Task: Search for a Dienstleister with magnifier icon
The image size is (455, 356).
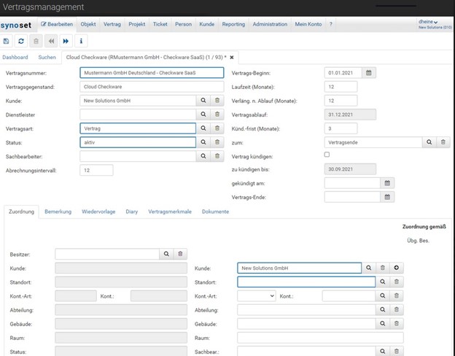Action: [203, 115]
